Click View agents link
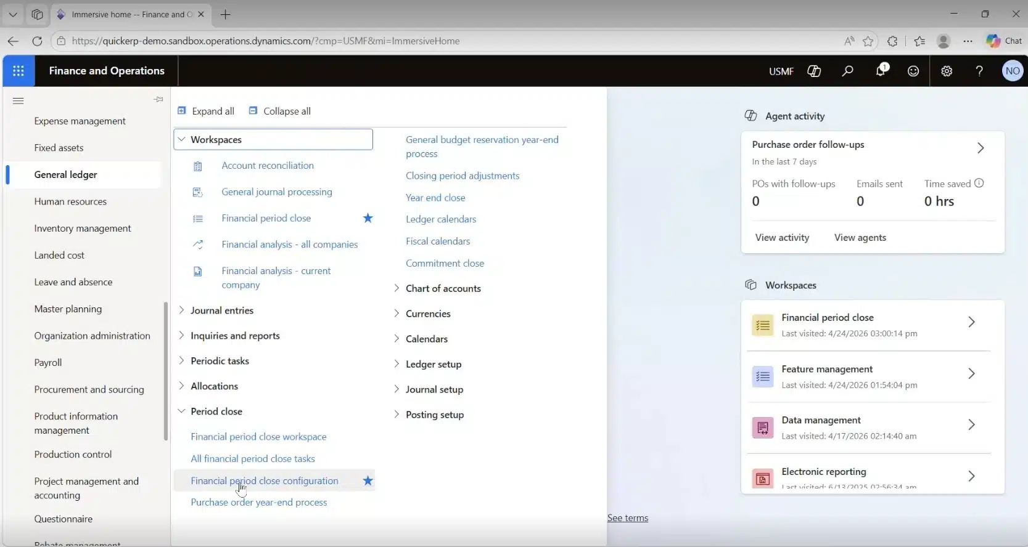This screenshot has height=547, width=1028. pos(860,238)
